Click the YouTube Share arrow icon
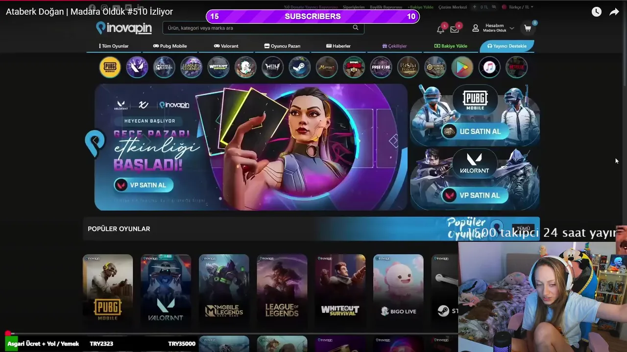 click(x=614, y=12)
